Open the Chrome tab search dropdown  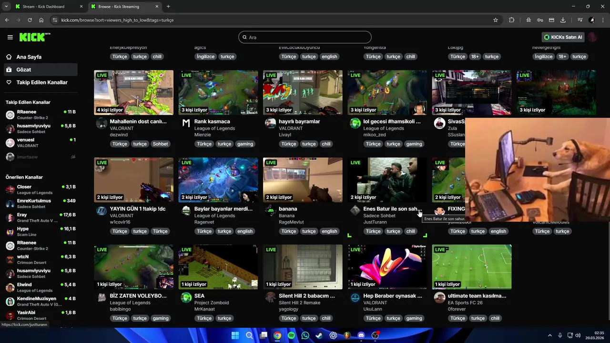[x=6, y=6]
